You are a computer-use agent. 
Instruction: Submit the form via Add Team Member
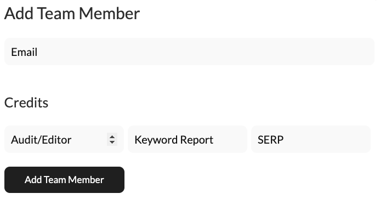(x=64, y=180)
